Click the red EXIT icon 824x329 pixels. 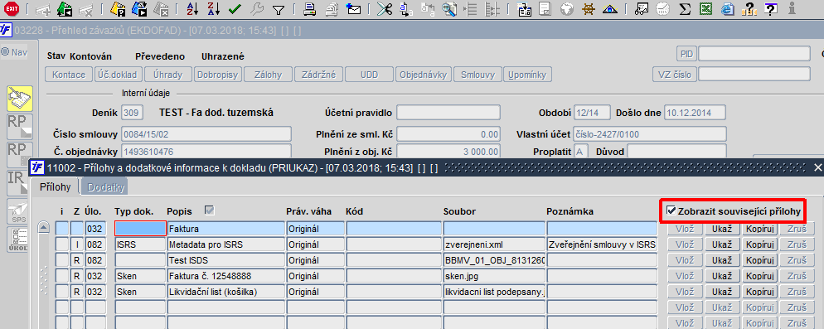12,9
